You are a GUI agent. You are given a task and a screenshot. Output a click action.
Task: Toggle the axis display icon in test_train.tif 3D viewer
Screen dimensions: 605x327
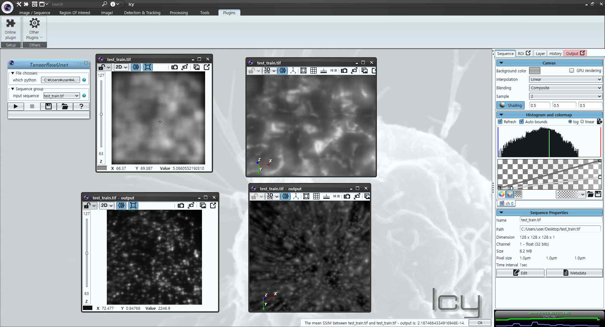point(293,71)
